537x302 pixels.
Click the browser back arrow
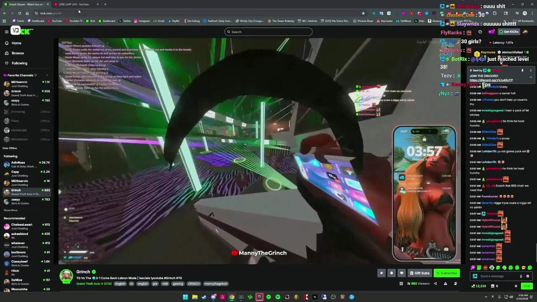point(4,13)
